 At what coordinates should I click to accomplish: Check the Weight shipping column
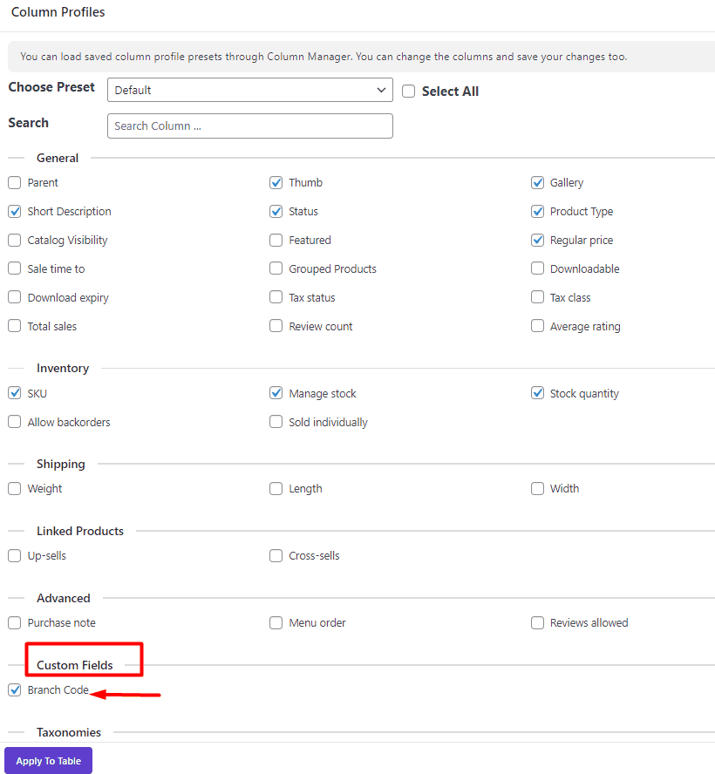(14, 488)
